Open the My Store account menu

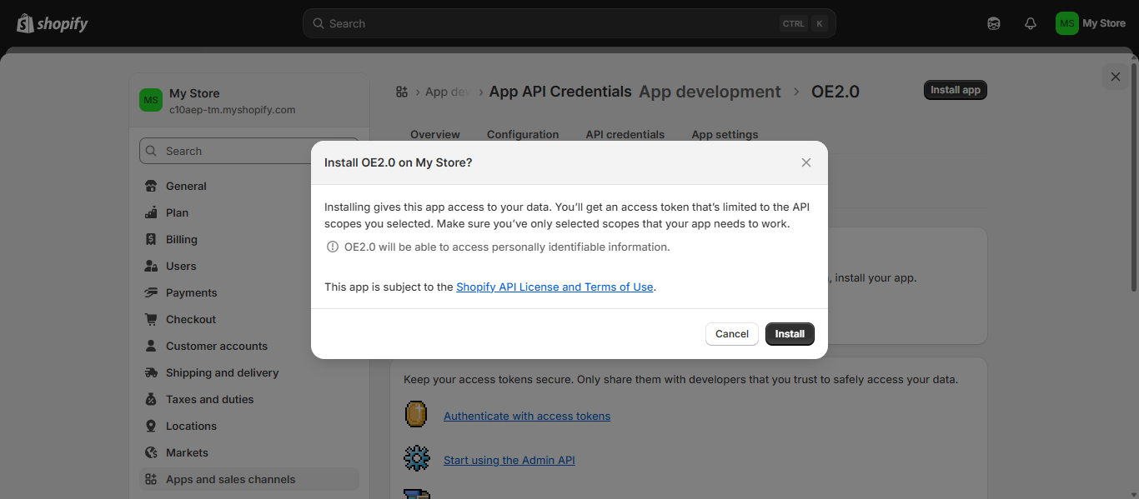(x=1091, y=23)
